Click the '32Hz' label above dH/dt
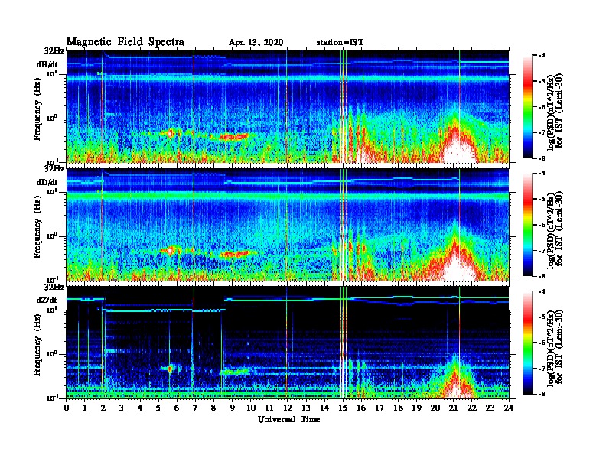Viewport: 606px width, 468px height. 54,50
